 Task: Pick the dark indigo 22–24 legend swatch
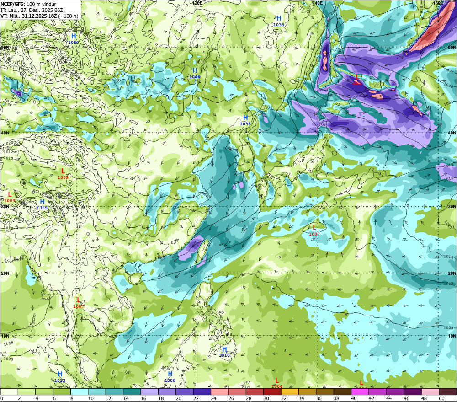point(202,391)
